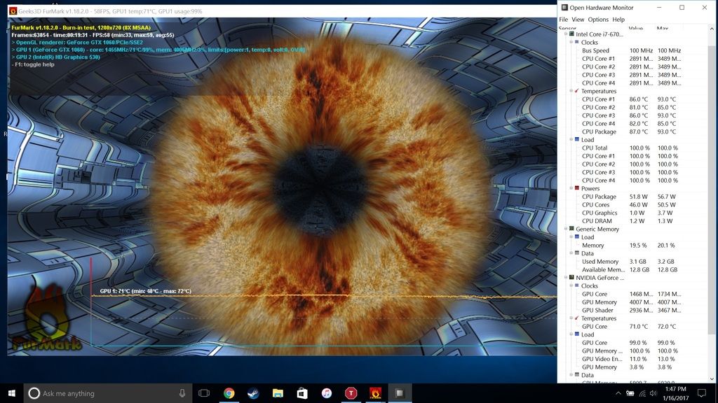
Task: Collapse the Load group containing GPU Video Engine
Action: point(571,334)
